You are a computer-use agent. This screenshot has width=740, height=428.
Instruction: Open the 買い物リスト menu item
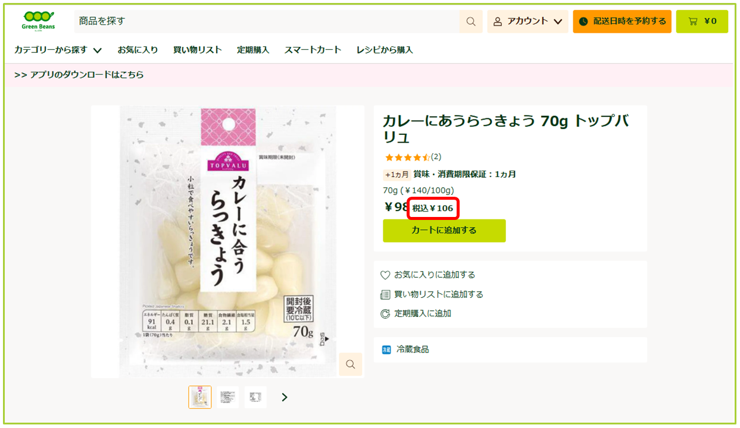[x=198, y=50]
